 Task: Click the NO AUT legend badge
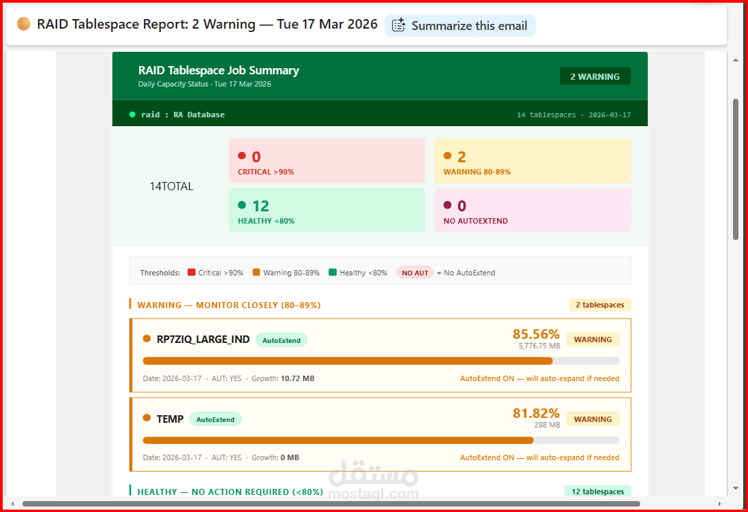pyautogui.click(x=415, y=272)
